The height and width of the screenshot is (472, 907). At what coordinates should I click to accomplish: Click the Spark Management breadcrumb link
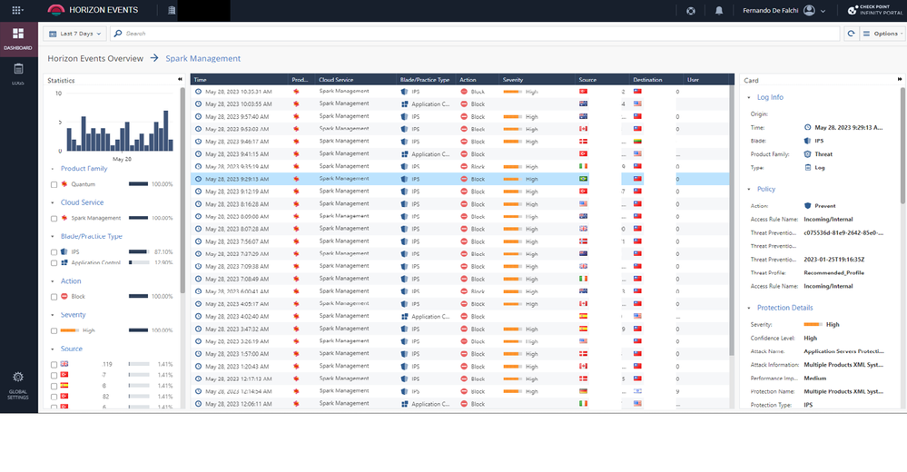[203, 58]
